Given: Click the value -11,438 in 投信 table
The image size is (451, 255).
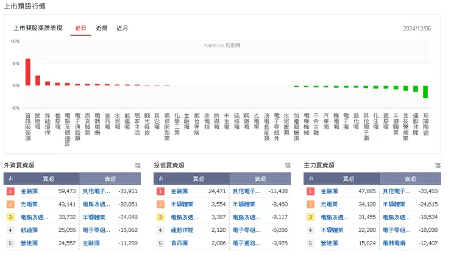Looking at the screenshot, I should point(278,191).
